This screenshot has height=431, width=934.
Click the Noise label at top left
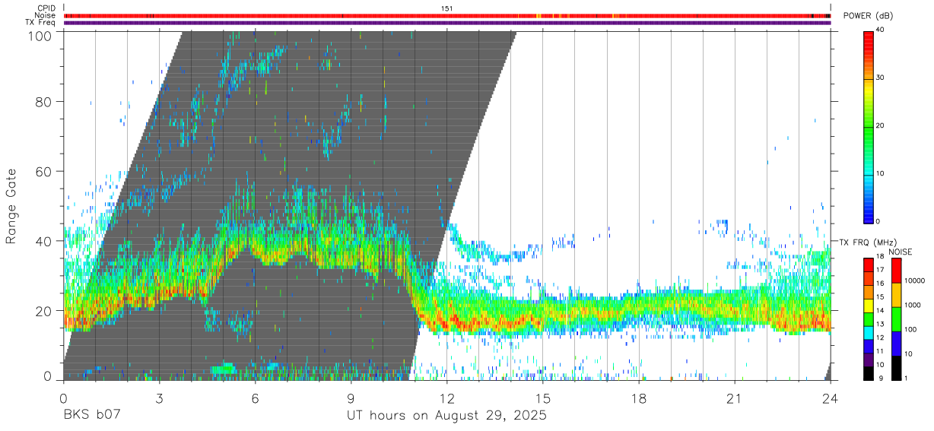46,15
